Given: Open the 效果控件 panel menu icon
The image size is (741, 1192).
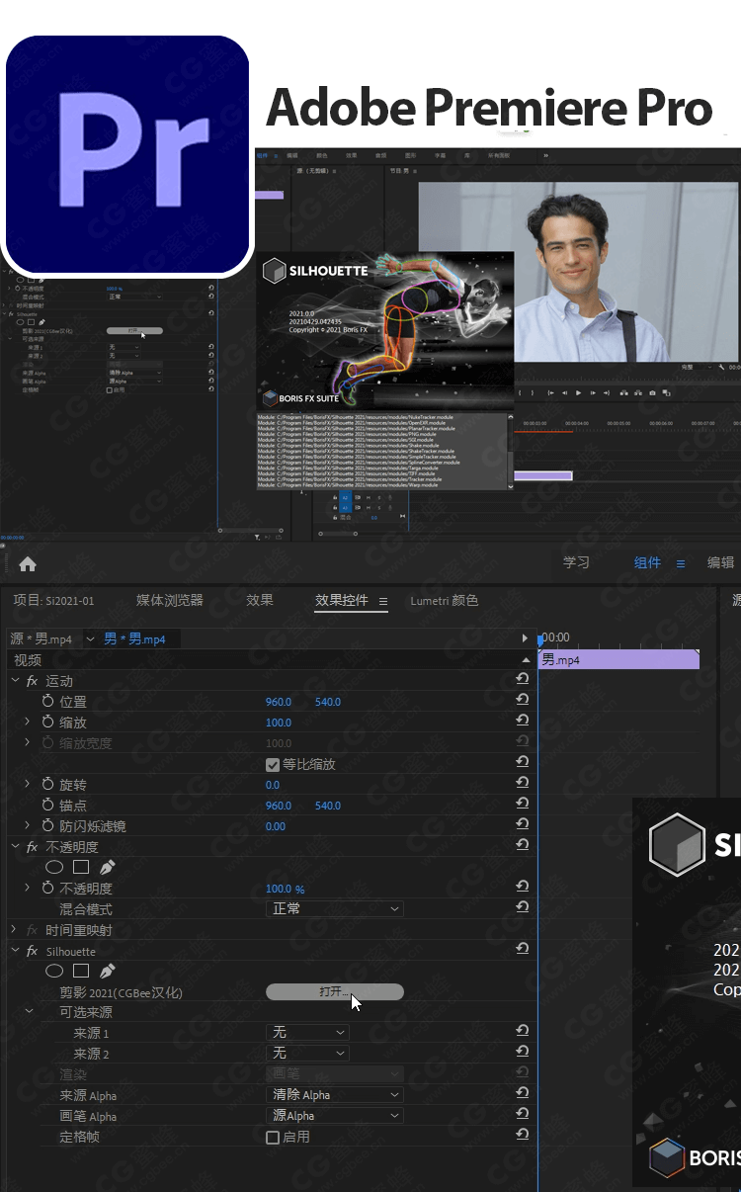Looking at the screenshot, I should pyautogui.click(x=383, y=601).
